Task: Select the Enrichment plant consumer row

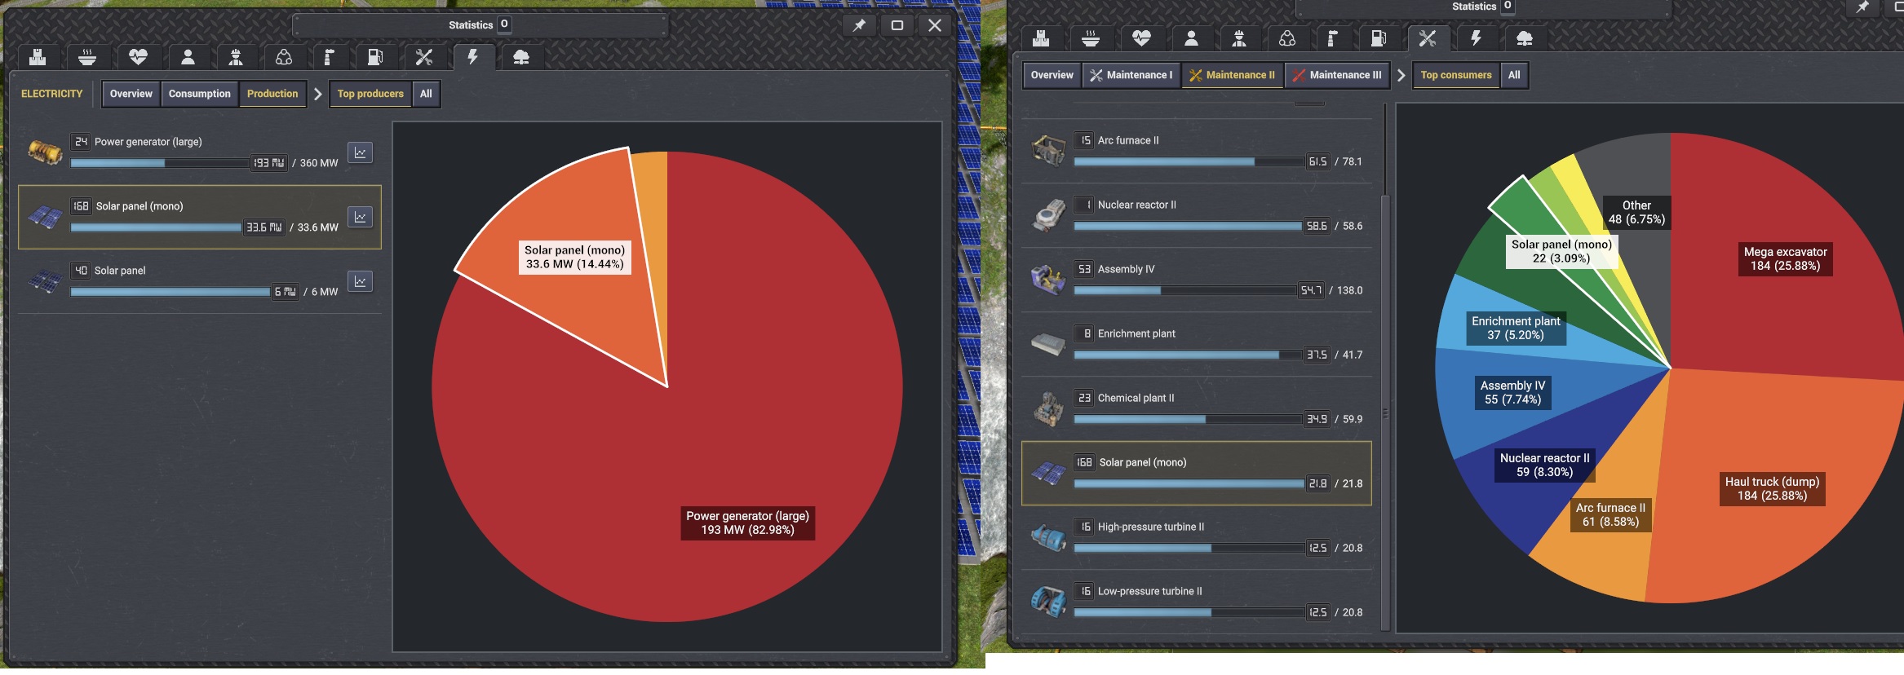Action: (1197, 344)
